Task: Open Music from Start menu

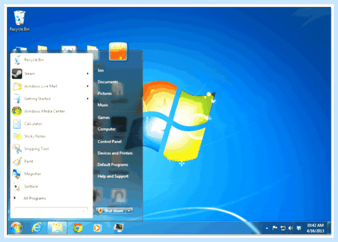Action: coord(103,105)
